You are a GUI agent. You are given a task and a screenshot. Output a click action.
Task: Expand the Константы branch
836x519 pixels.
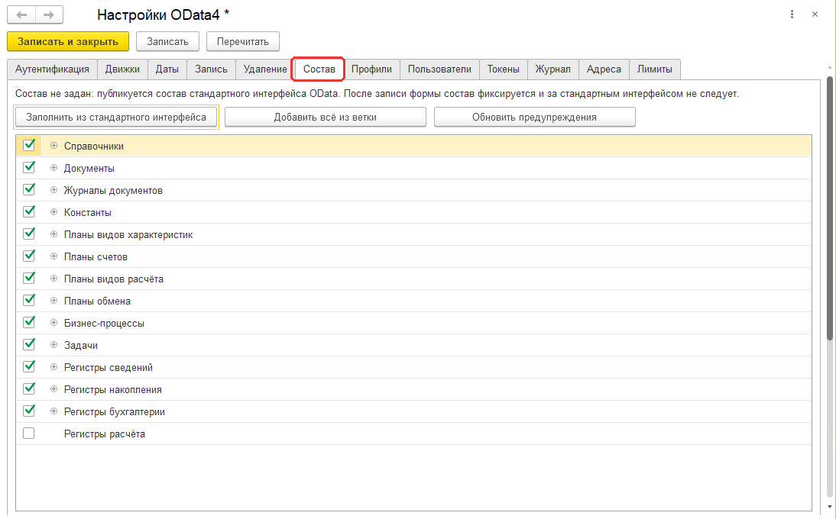[x=53, y=212]
